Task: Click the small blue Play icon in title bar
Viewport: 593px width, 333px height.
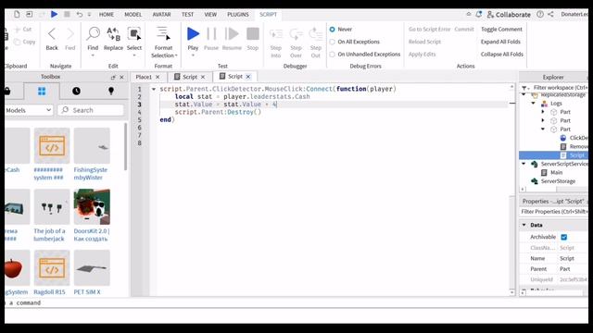Action: click(54, 15)
